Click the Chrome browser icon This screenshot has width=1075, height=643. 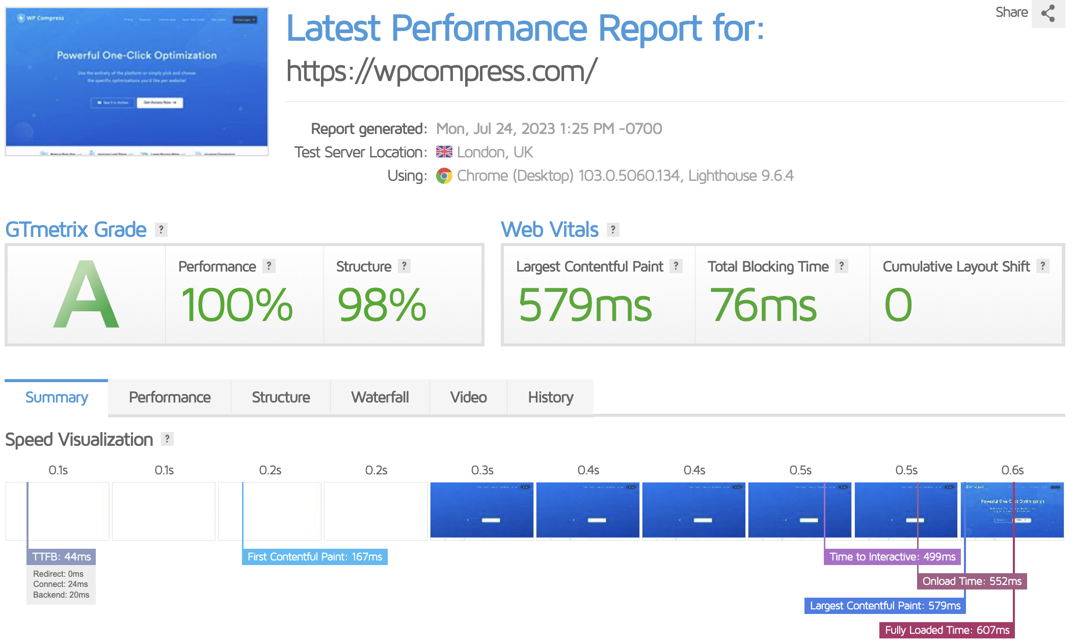[x=444, y=176]
